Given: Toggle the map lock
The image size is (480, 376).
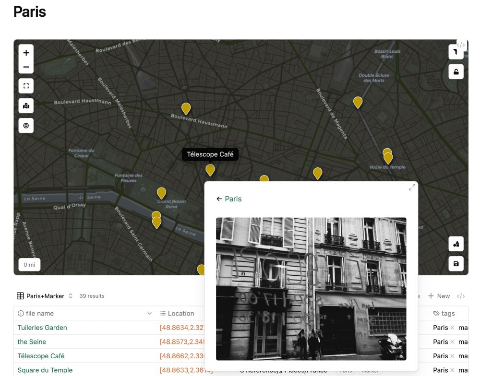Looking at the screenshot, I should coord(456,71).
